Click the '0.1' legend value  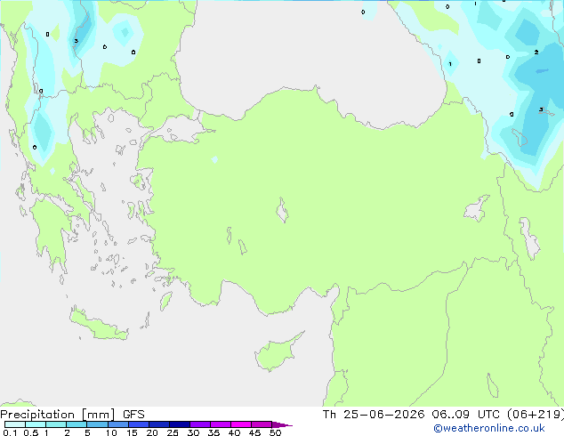(x=10, y=432)
